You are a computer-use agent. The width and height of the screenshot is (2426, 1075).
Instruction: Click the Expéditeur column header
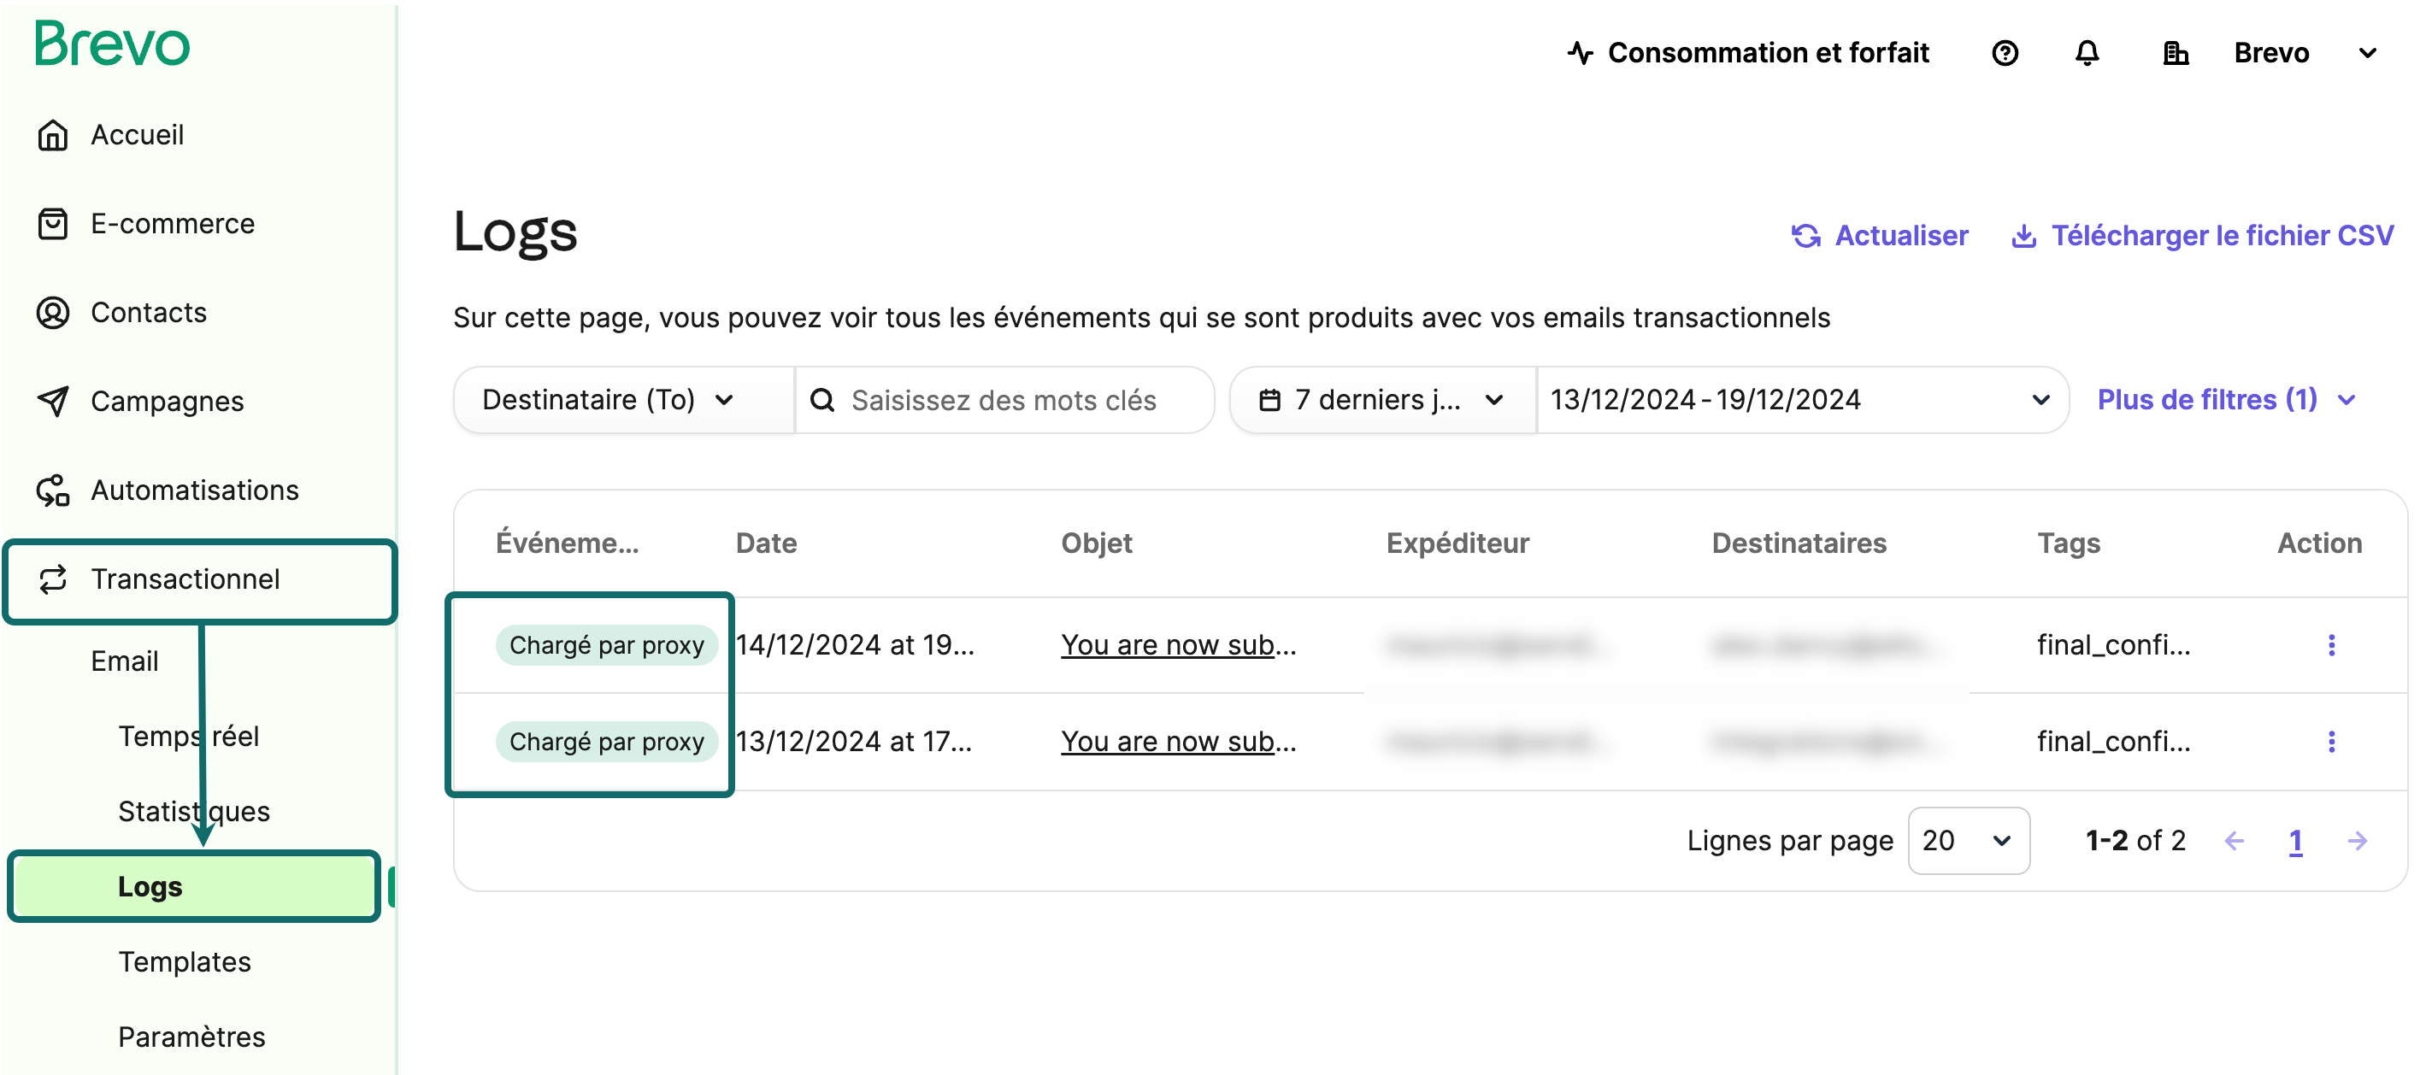click(1457, 543)
